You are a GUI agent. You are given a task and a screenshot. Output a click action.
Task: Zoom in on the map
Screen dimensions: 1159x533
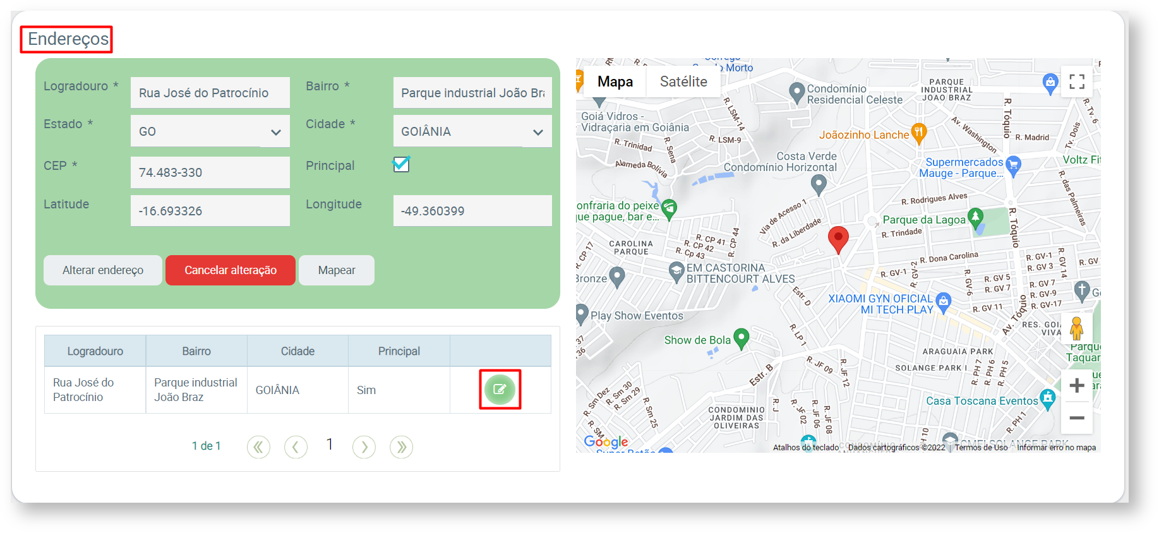(x=1077, y=386)
